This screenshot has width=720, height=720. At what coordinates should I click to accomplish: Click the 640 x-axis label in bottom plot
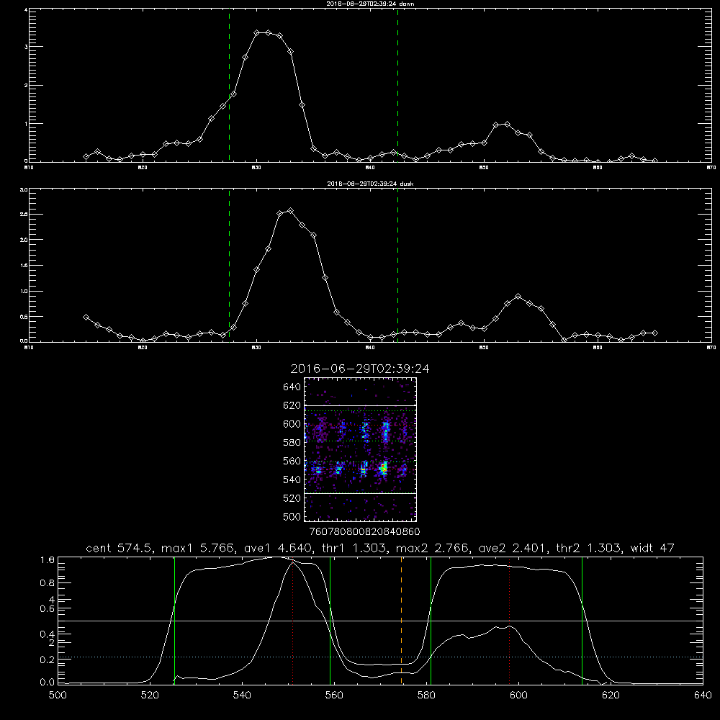point(703,696)
